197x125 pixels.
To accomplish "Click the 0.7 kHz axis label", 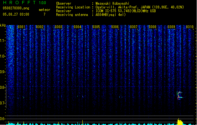I will point(3,103).
